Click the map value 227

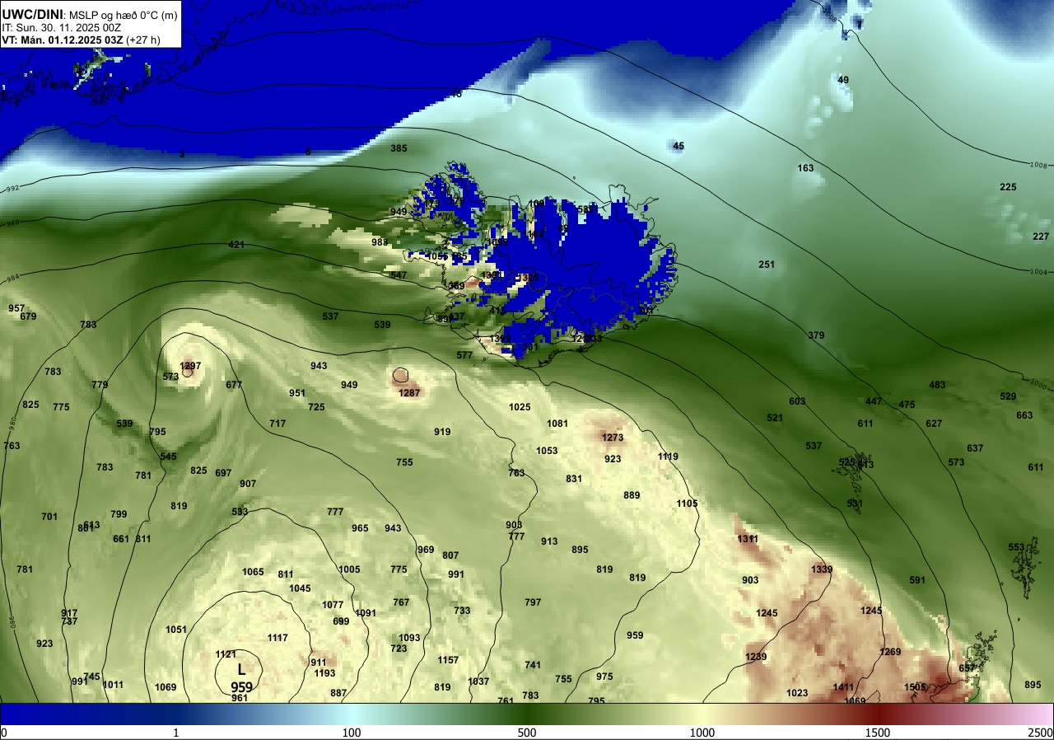click(x=1041, y=237)
